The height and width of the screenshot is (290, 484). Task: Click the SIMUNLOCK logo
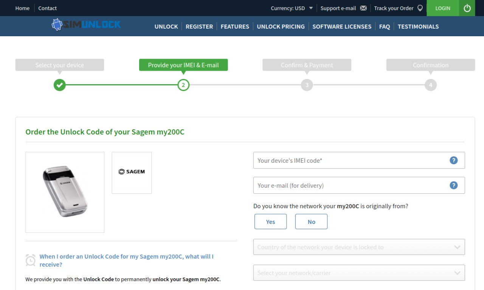86,25
